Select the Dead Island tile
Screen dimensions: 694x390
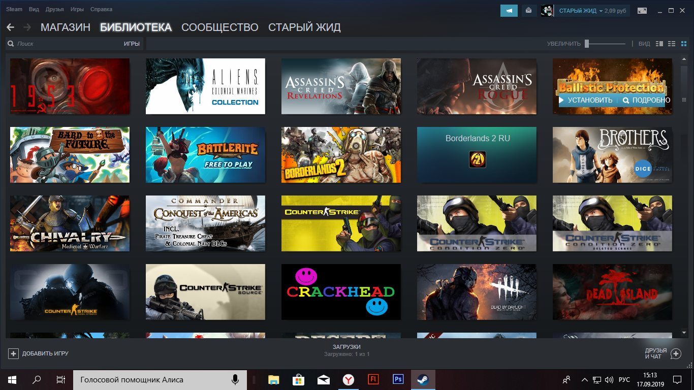[x=612, y=292]
